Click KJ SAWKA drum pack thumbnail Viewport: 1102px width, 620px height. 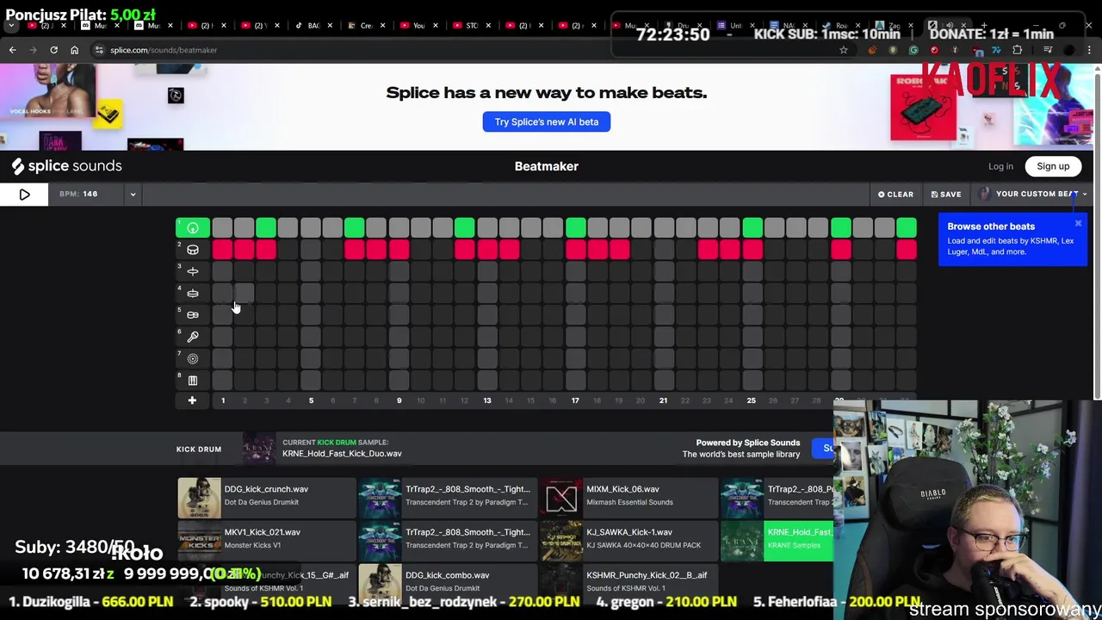[561, 541]
